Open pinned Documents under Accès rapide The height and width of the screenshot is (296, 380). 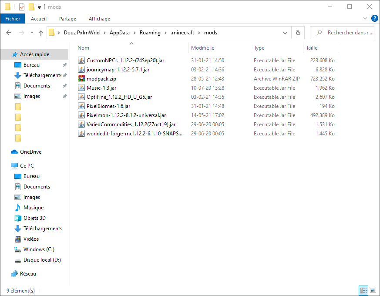[x=32, y=86]
